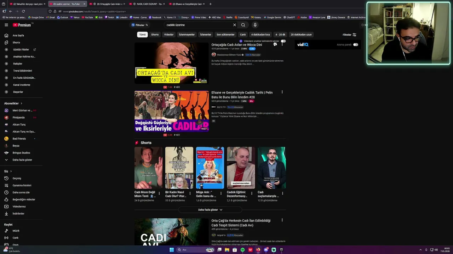Open Biz10 TV channel link
453x254 pixels.
pos(221,107)
